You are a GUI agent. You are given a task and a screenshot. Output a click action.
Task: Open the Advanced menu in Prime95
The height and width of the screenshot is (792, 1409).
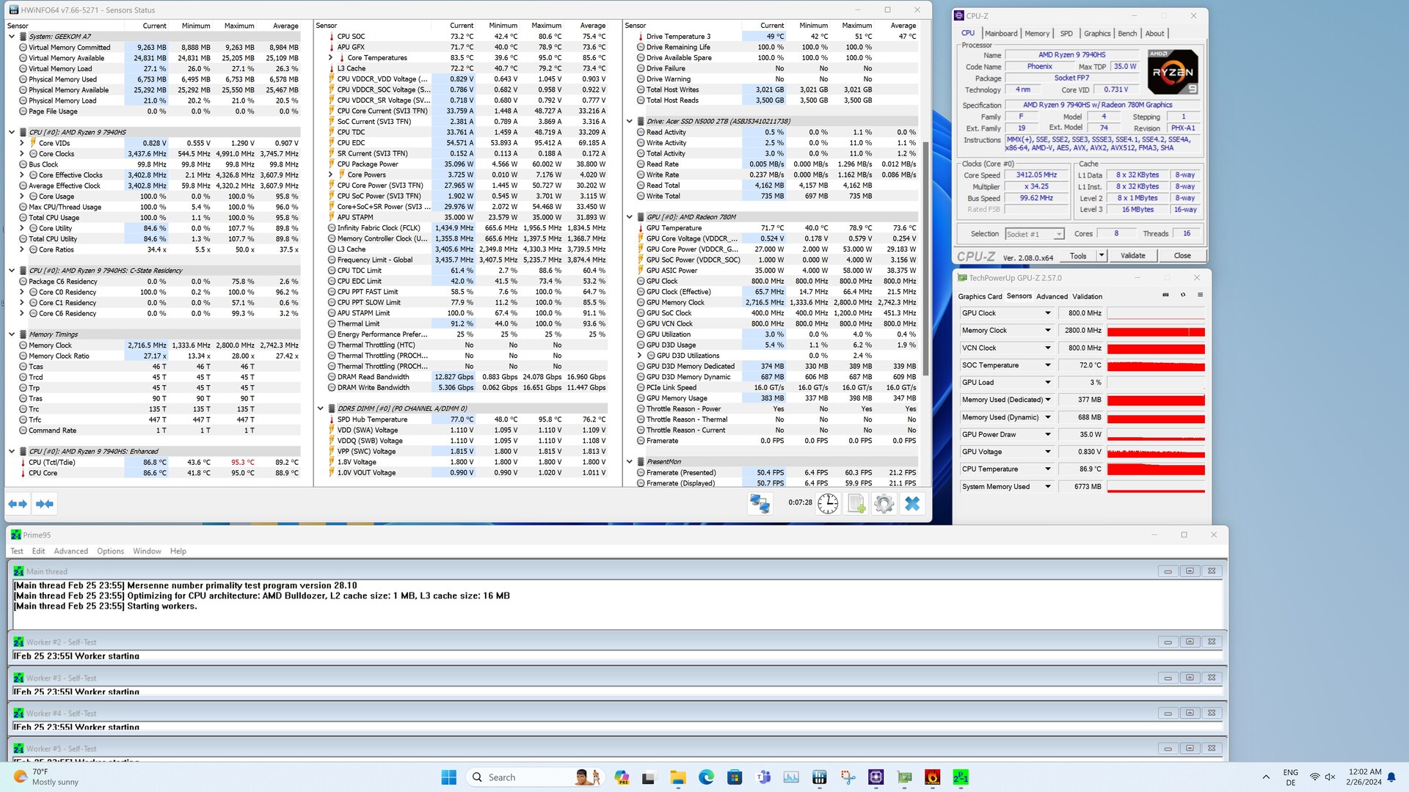tap(70, 551)
